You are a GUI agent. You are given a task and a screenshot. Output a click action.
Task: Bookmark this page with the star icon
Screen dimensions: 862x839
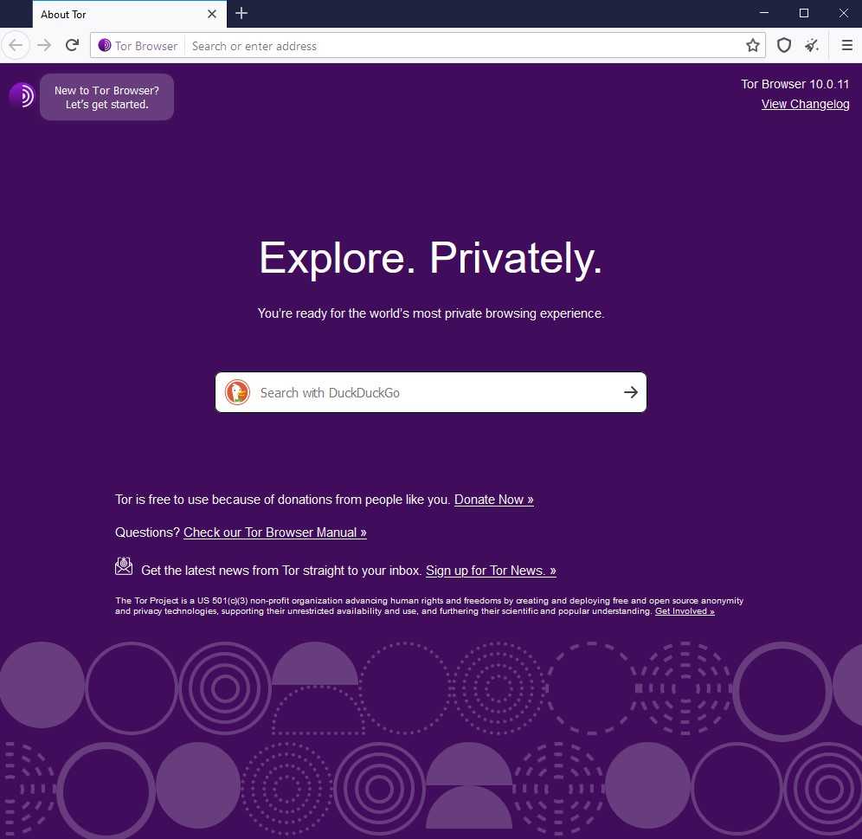753,46
